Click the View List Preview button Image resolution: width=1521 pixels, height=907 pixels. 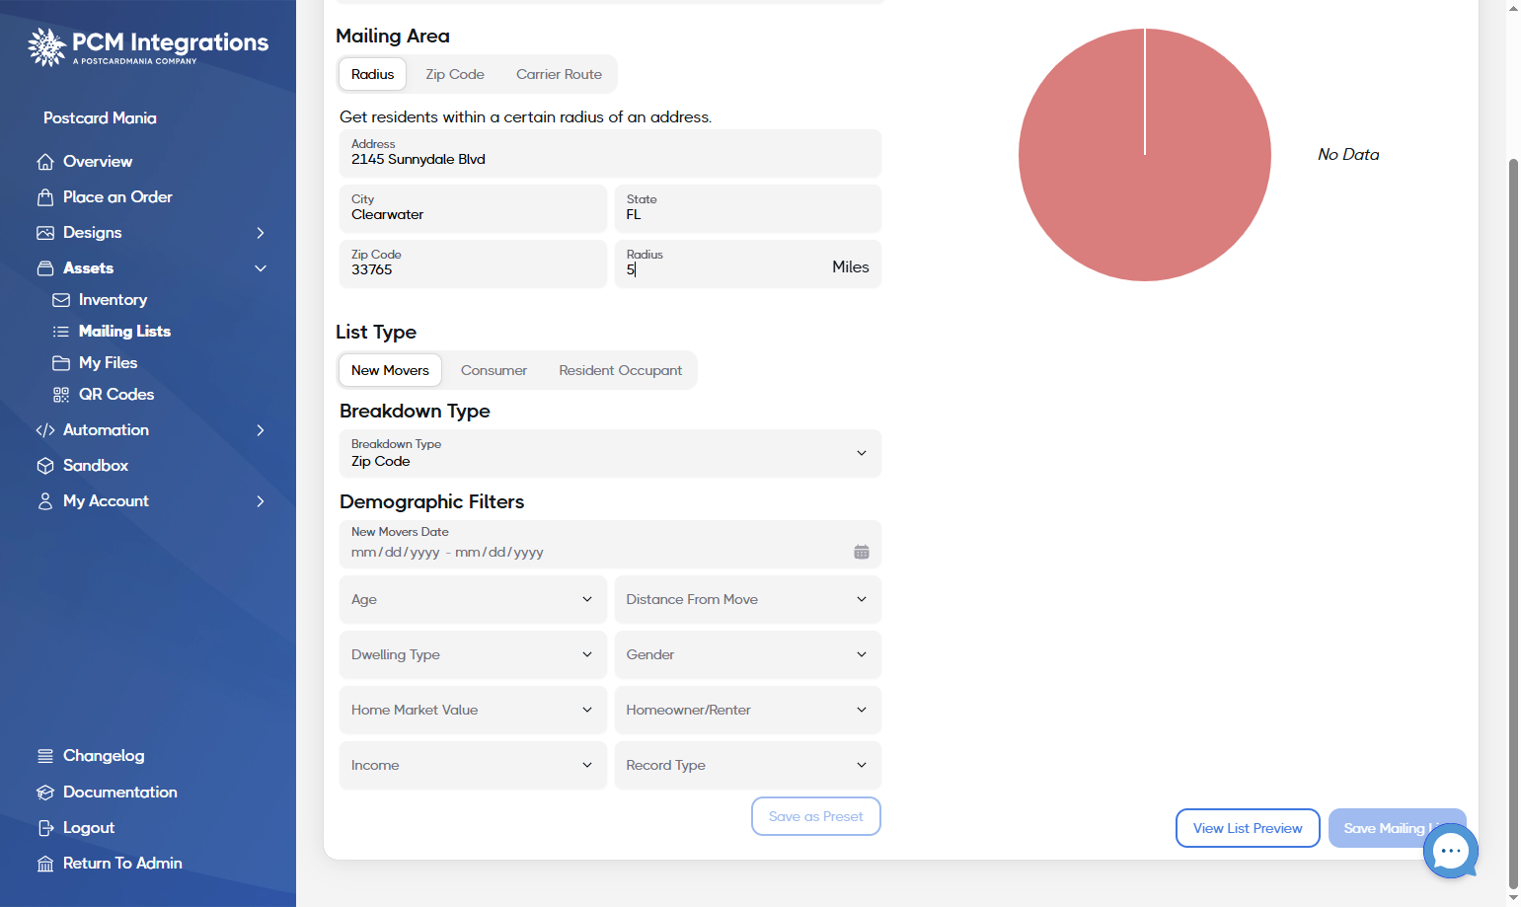click(x=1248, y=828)
